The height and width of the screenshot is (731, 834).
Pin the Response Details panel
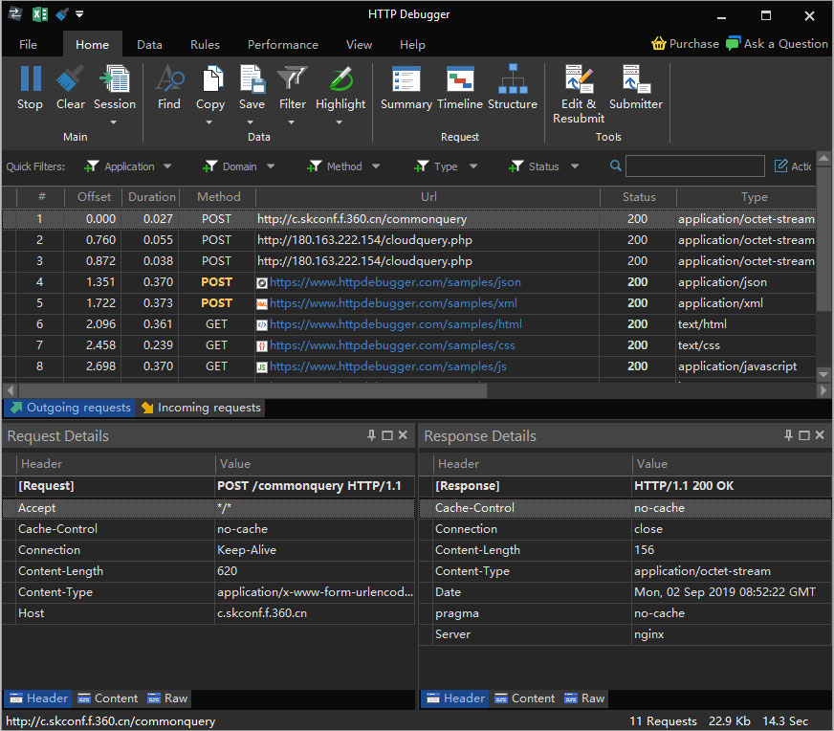click(788, 435)
